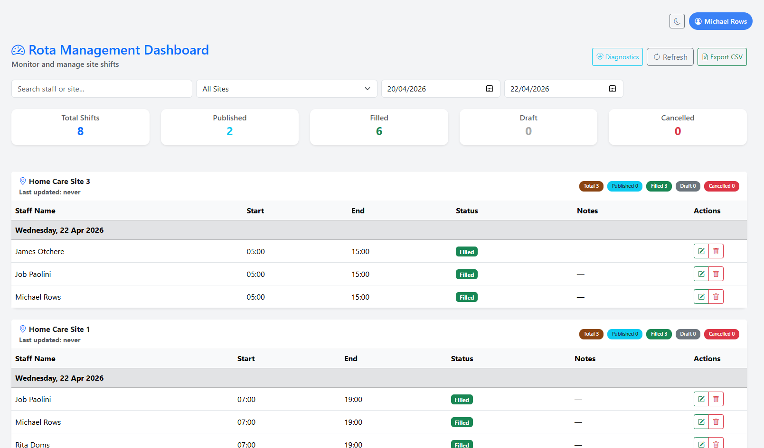Open the Michael Rows user menu

coord(720,21)
